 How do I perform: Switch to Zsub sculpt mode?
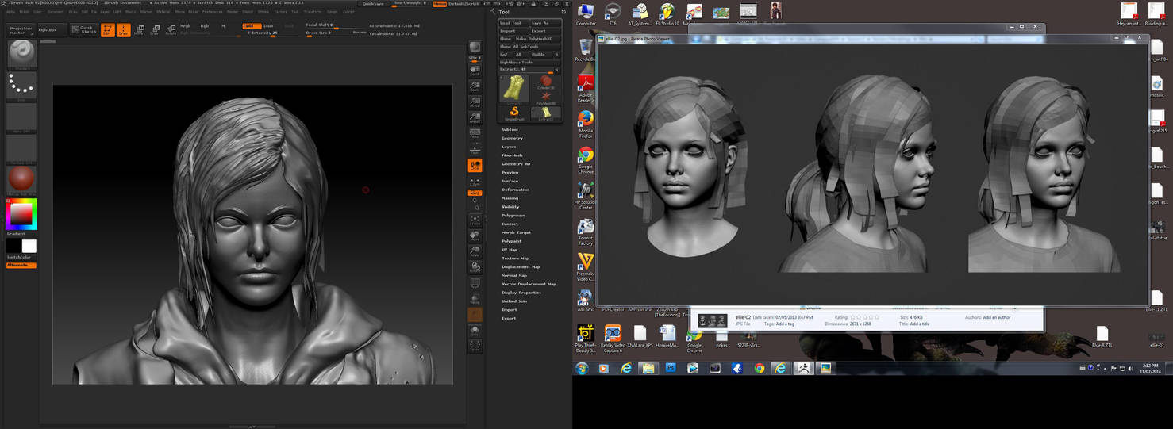click(268, 26)
